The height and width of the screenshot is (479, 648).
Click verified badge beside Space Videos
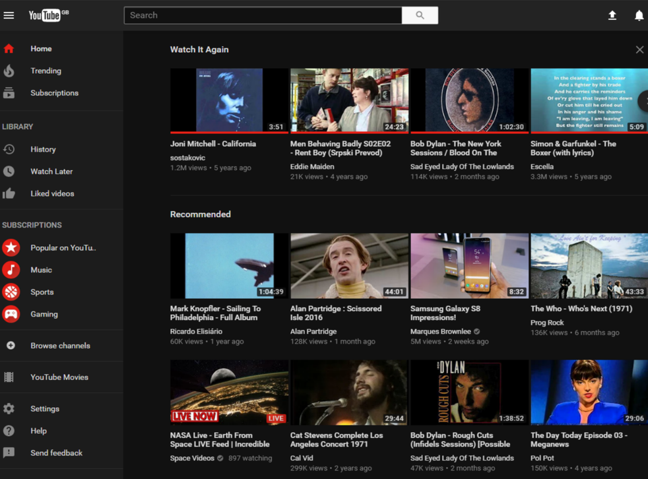coord(220,458)
